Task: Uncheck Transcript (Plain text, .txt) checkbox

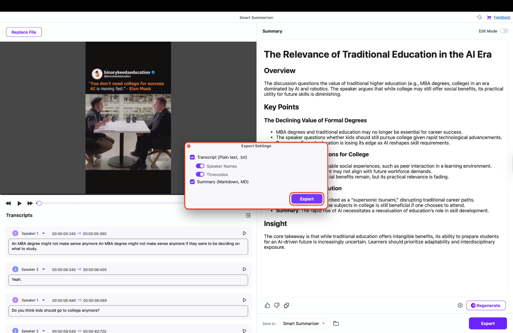Action: 192,157
